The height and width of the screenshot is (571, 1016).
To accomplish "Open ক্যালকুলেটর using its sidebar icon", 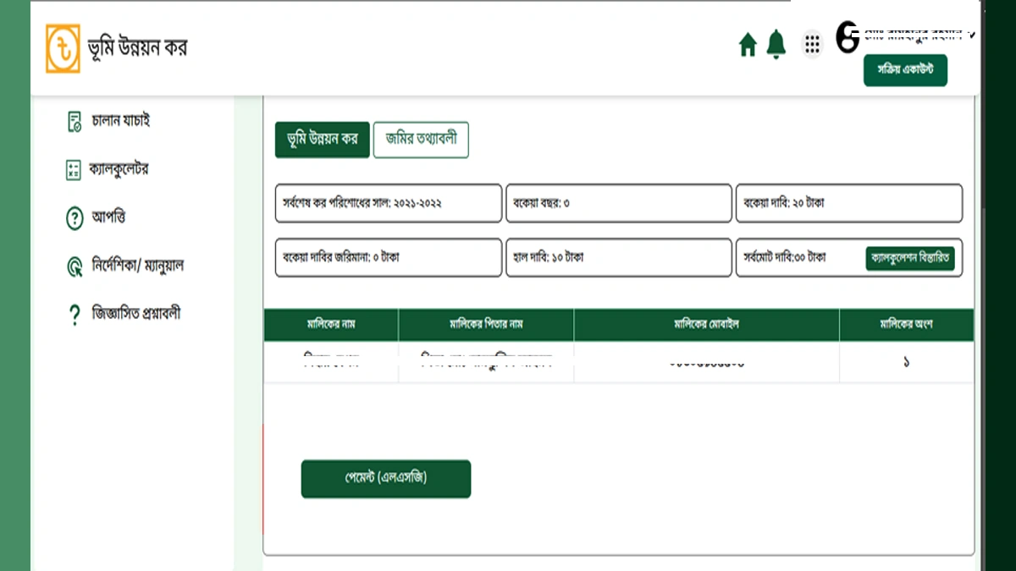I will point(74,169).
